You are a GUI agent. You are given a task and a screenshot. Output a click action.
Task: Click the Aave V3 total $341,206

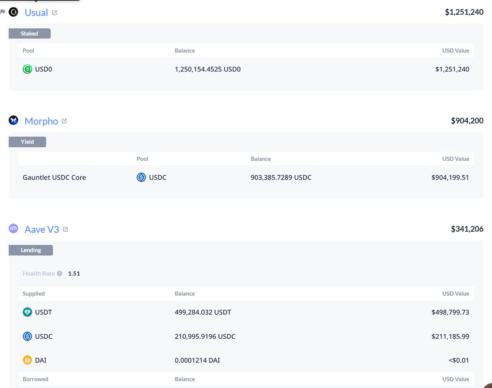click(467, 229)
